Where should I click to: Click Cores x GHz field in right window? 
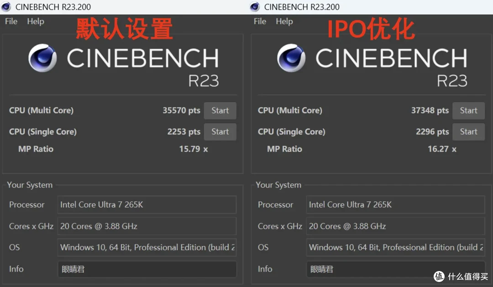[395, 226]
